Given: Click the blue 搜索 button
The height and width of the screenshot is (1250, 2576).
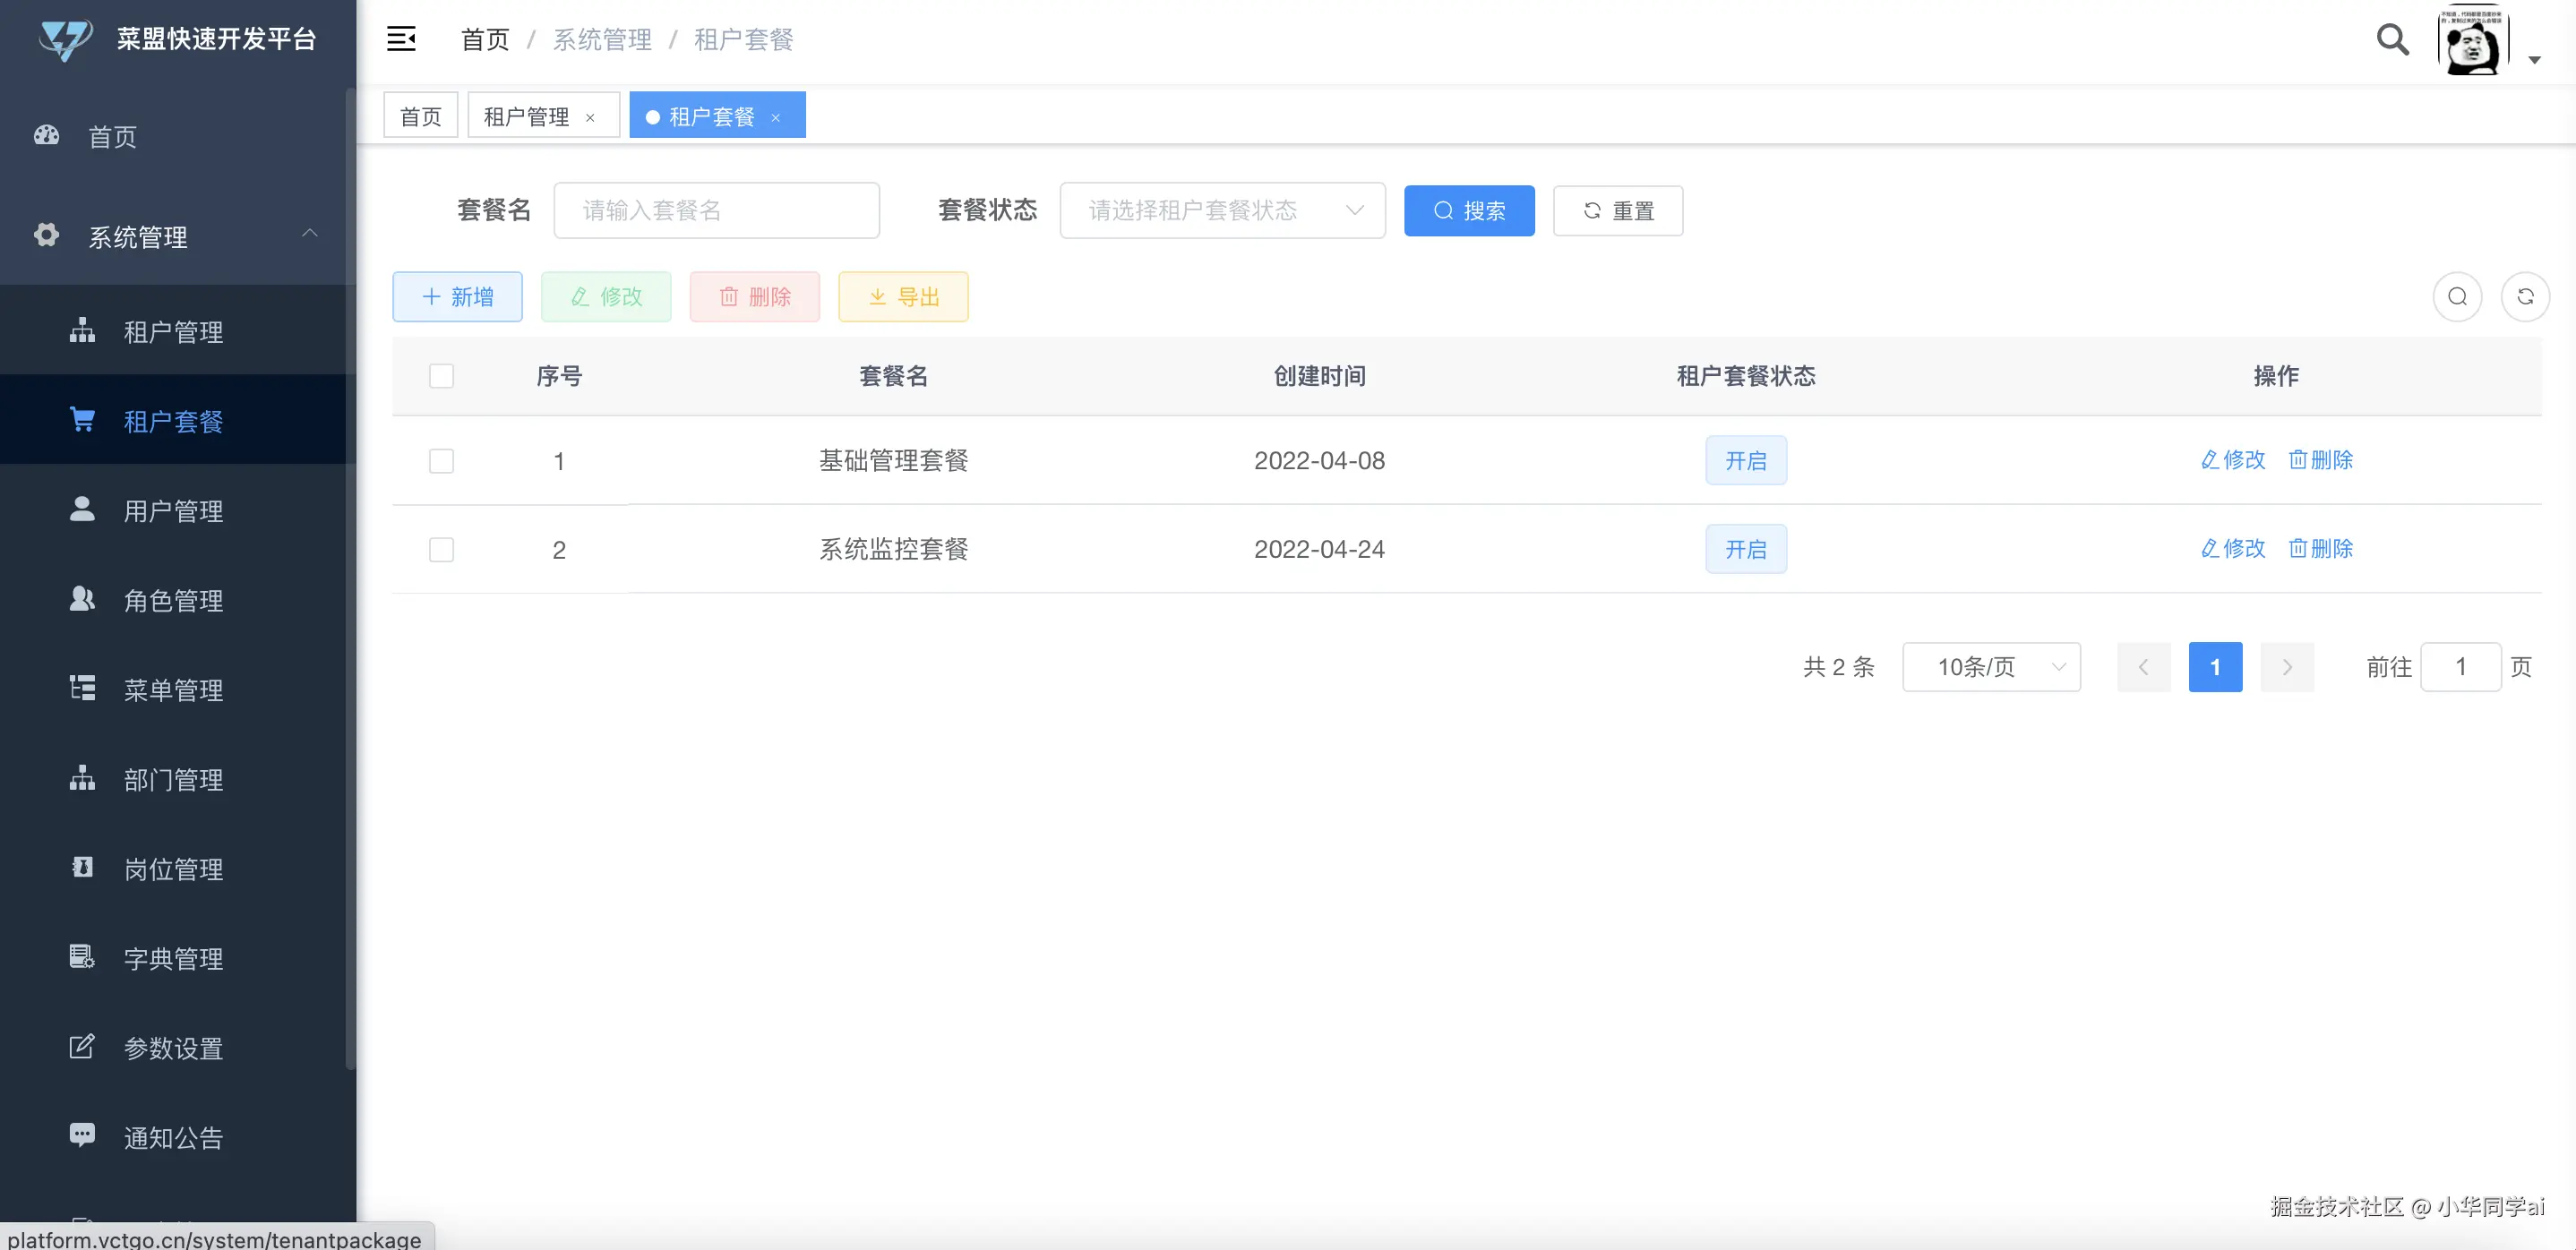Looking at the screenshot, I should [1468, 211].
